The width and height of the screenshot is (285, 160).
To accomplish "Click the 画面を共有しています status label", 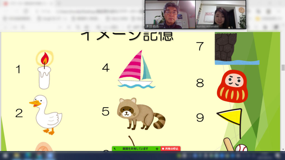I will [x=135, y=149].
